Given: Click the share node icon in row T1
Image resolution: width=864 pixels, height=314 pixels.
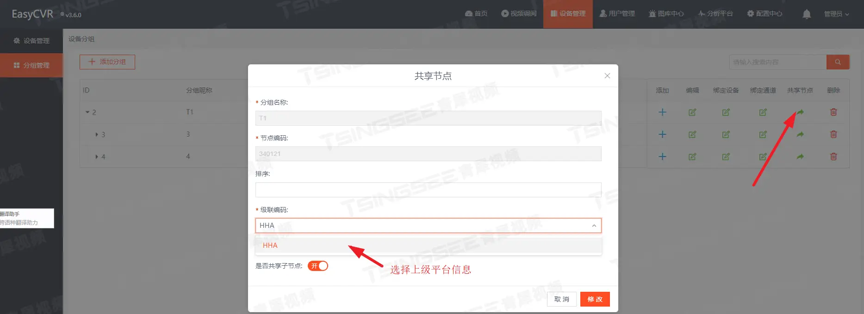Looking at the screenshot, I should pyautogui.click(x=800, y=112).
